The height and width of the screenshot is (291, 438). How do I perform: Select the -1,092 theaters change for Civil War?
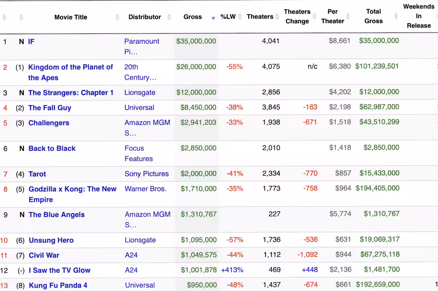click(307, 255)
